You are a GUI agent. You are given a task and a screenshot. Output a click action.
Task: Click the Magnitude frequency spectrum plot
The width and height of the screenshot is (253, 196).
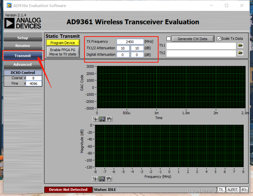[x=169, y=146]
